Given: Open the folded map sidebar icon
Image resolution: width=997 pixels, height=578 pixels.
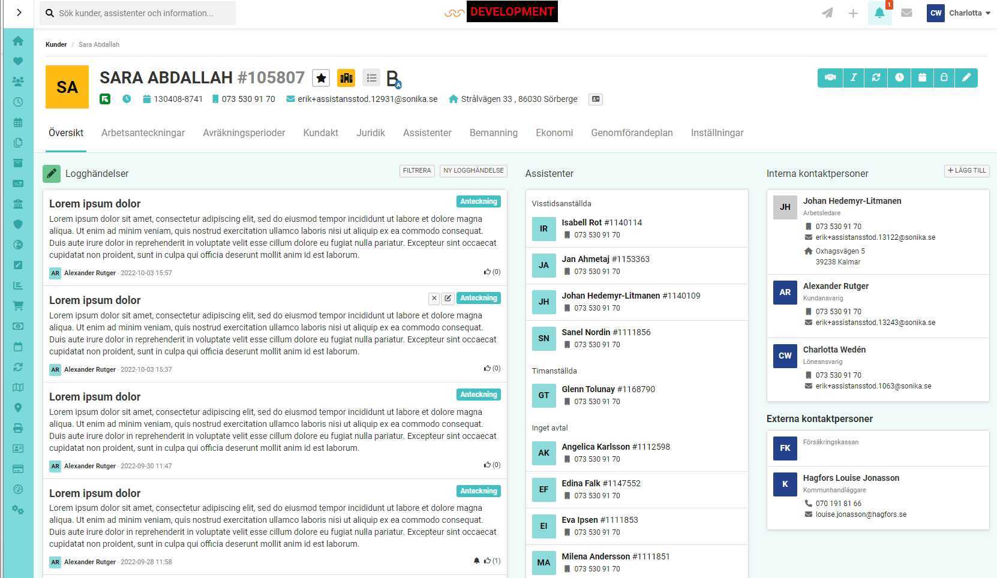Looking at the screenshot, I should (18, 387).
